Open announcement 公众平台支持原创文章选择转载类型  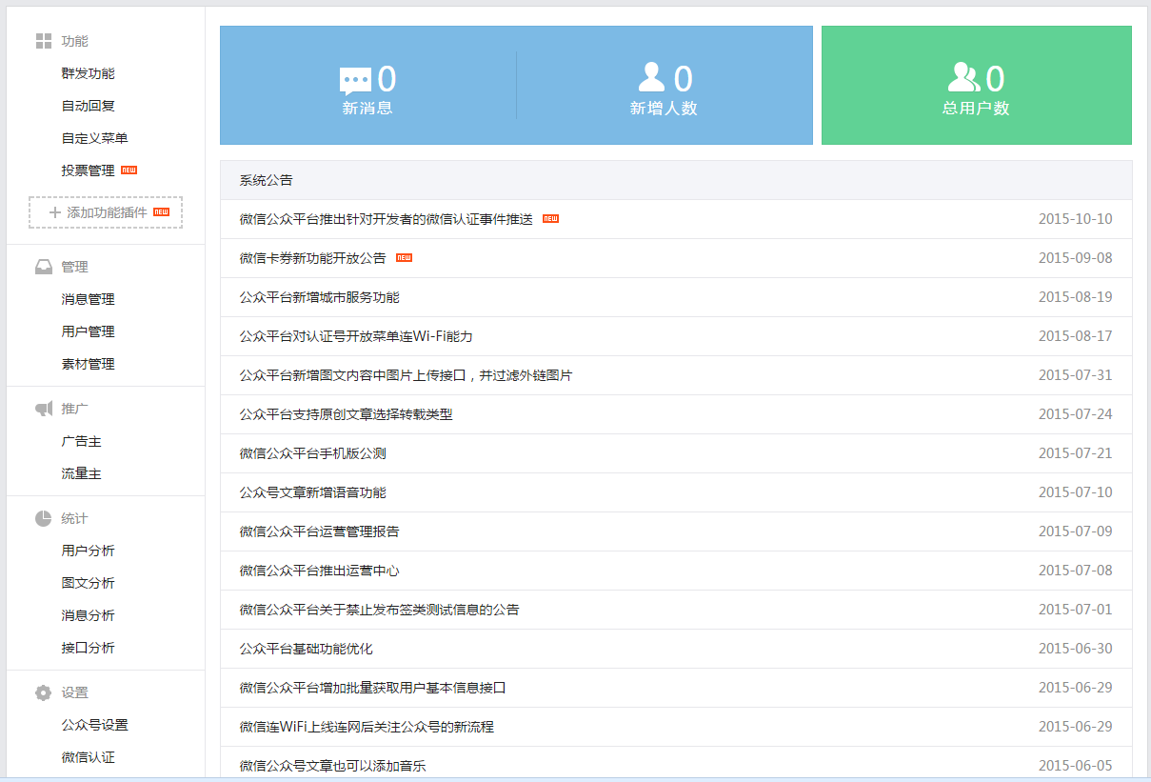coord(346,414)
